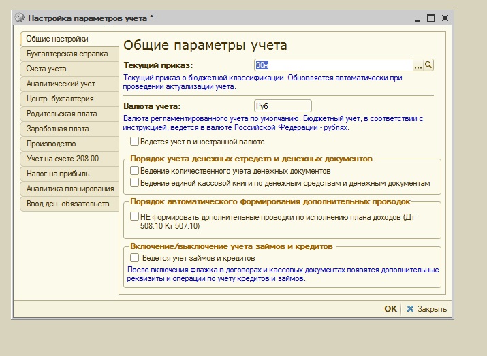The height and width of the screenshot is (356, 487).
Task: Click the Общие параметры учета heading
Action: coord(205,46)
